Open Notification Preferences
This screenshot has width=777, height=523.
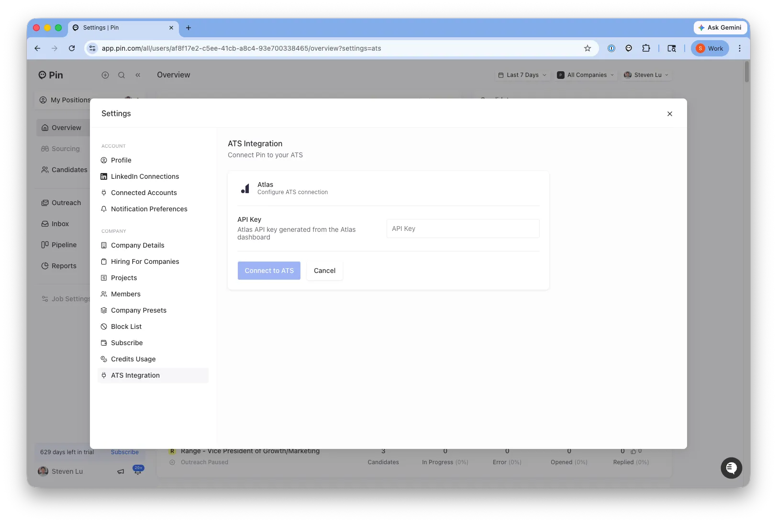pos(153,209)
